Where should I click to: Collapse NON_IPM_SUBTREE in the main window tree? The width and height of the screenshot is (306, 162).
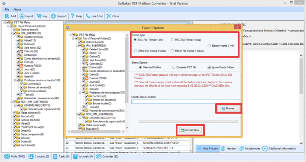11,102
